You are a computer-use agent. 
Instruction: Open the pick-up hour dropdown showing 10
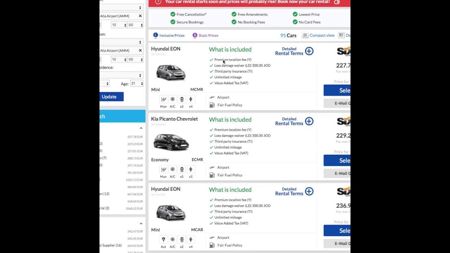point(118,25)
